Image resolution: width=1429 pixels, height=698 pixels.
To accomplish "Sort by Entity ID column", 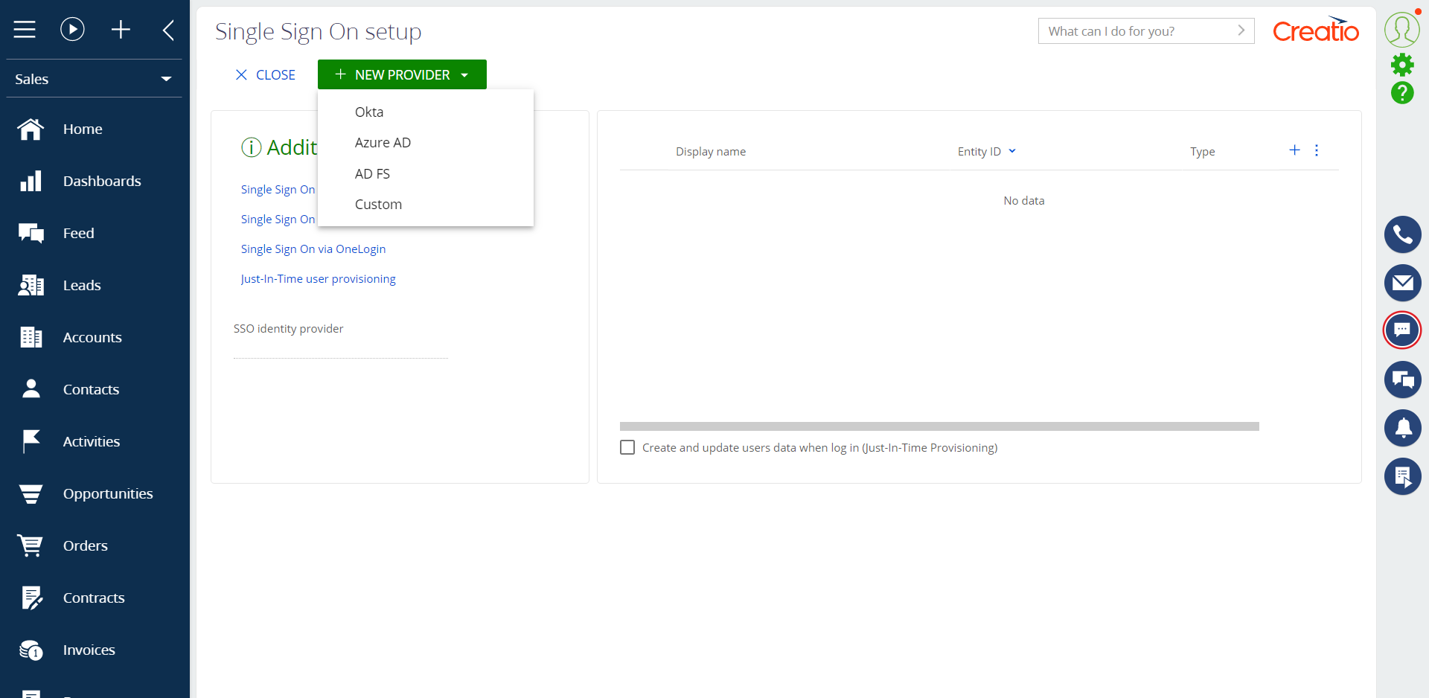I will [x=986, y=151].
